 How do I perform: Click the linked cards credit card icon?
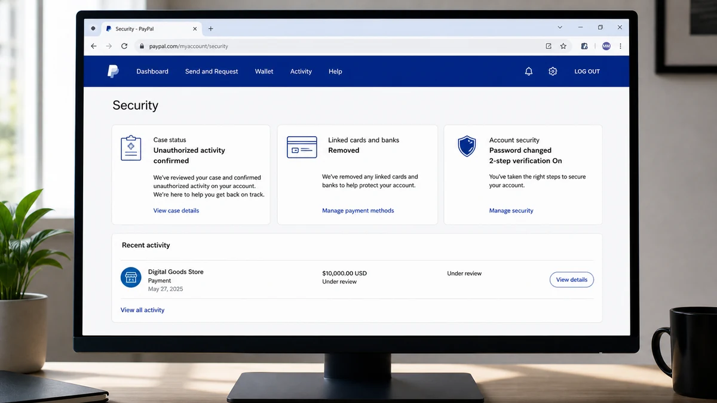(x=302, y=147)
